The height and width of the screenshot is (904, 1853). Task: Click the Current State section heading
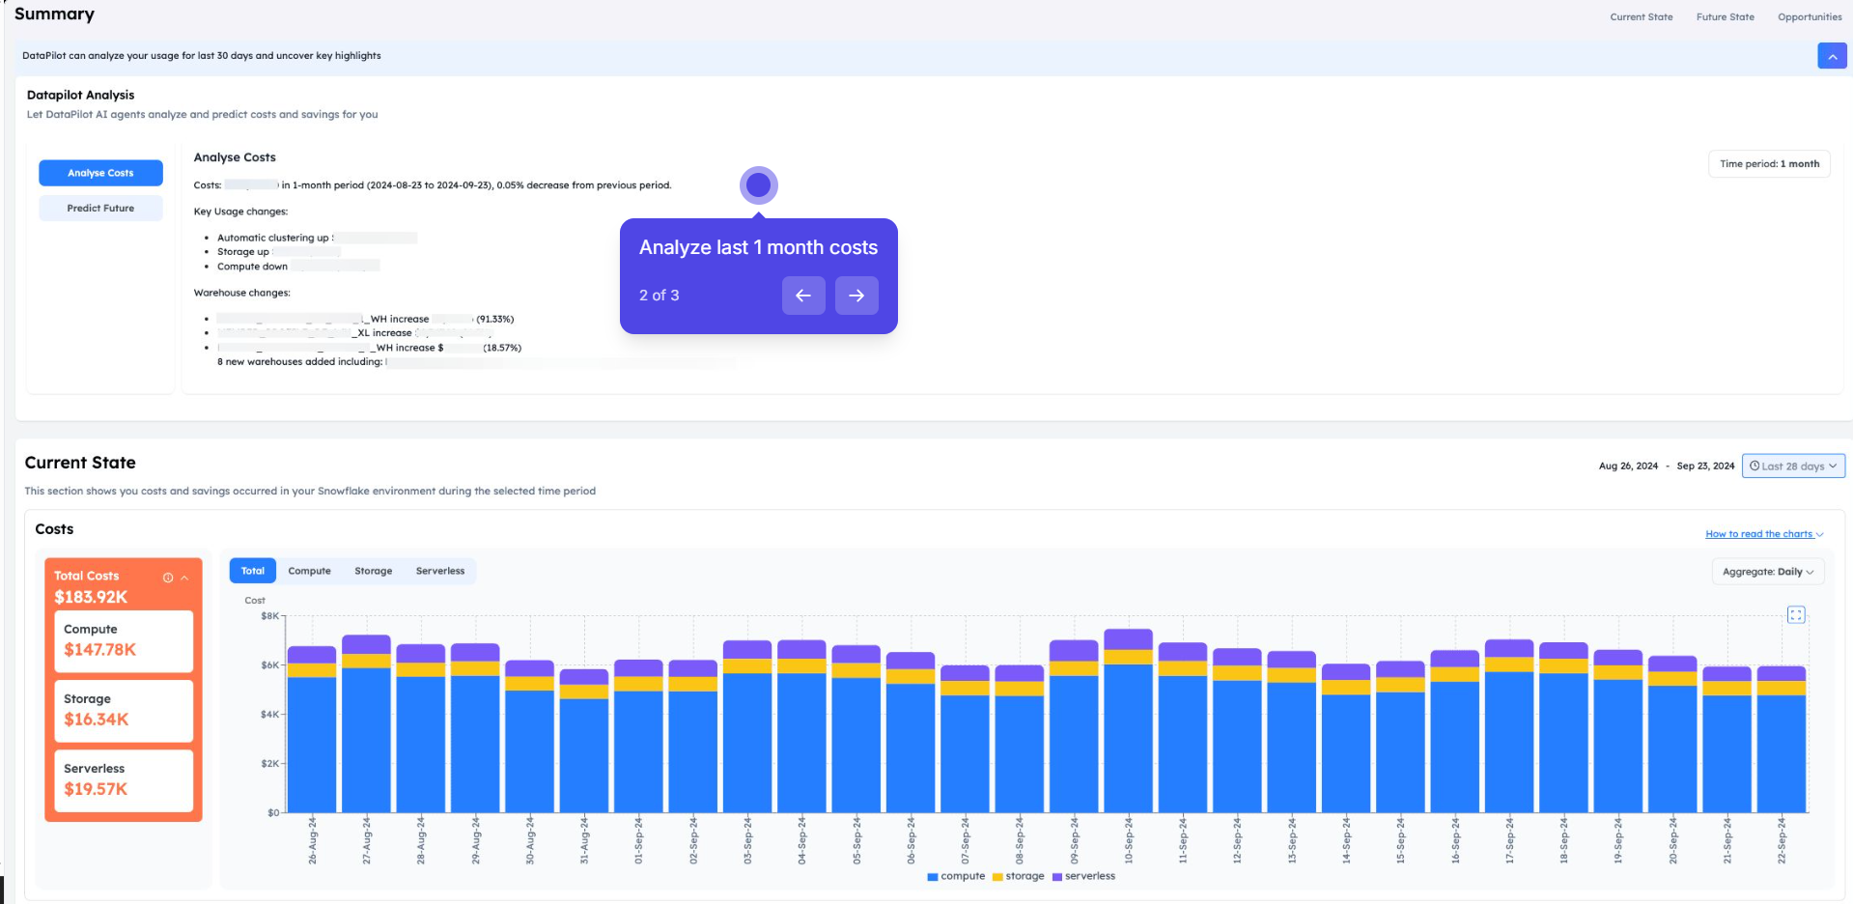click(80, 463)
